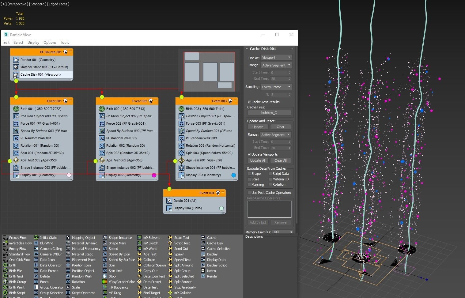465x298 pixels.
Task: Pick the Birth Grid icon in depot
Action: pos(5,276)
